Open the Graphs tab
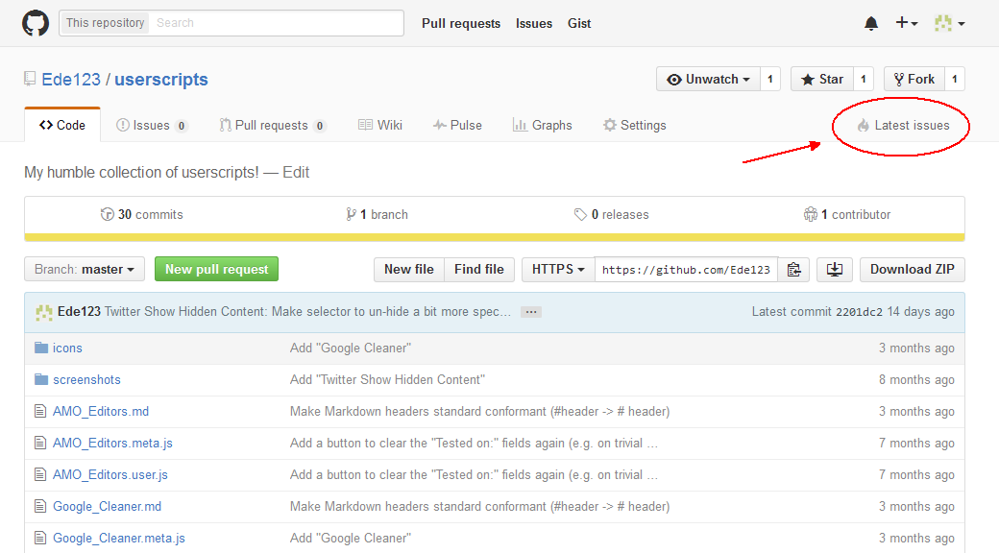Viewport: 999px width, 553px height. pos(542,126)
